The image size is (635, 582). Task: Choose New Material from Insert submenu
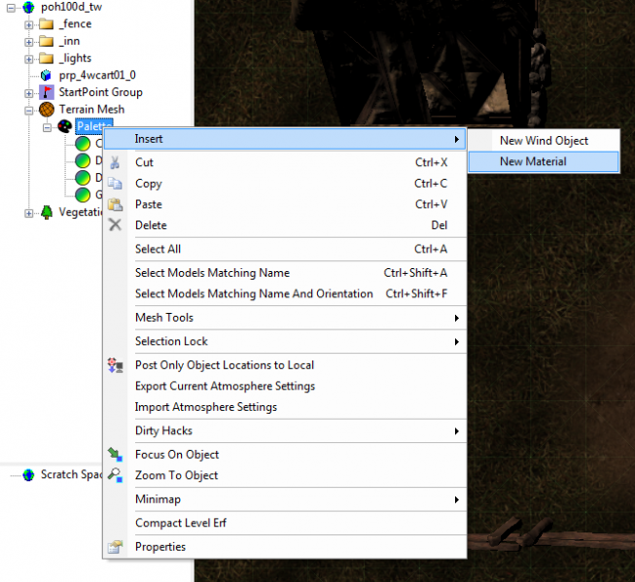click(533, 161)
